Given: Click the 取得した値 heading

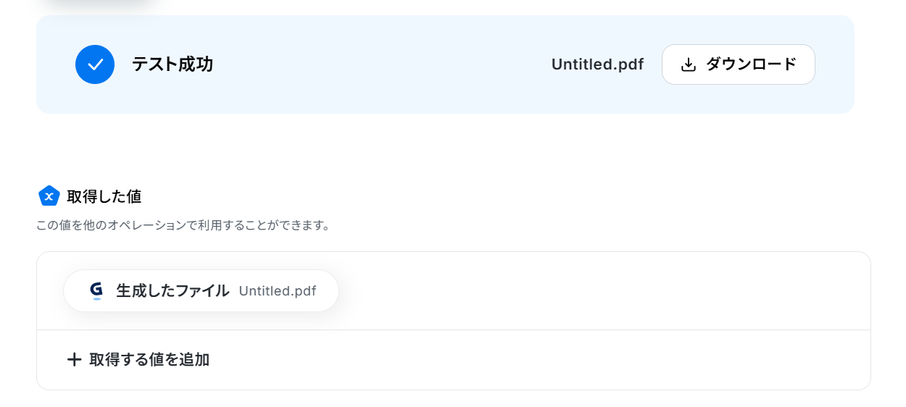Looking at the screenshot, I should click(104, 196).
